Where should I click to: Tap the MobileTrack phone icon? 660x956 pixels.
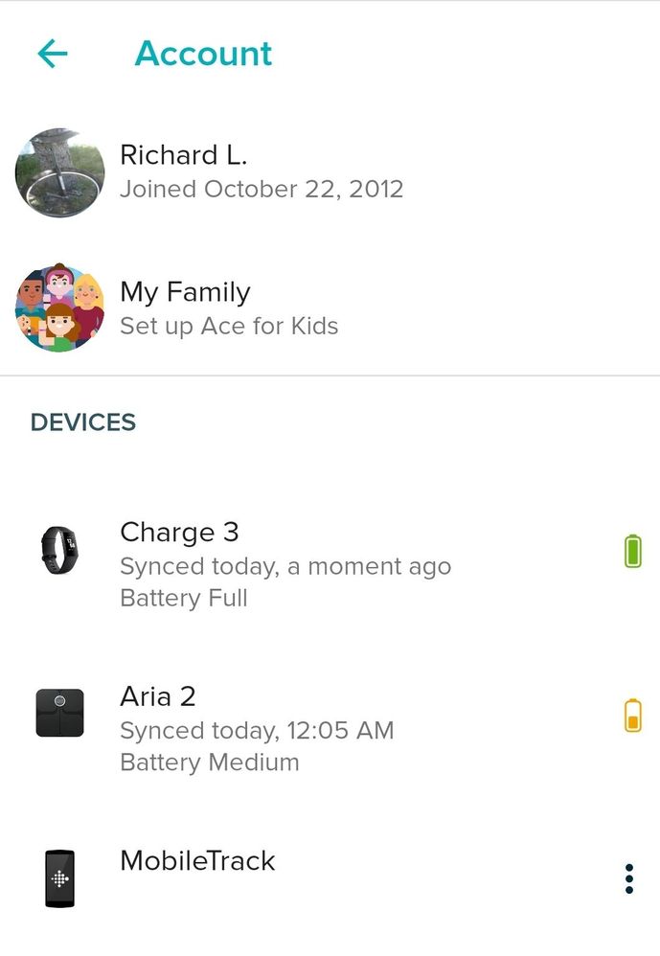tap(59, 877)
